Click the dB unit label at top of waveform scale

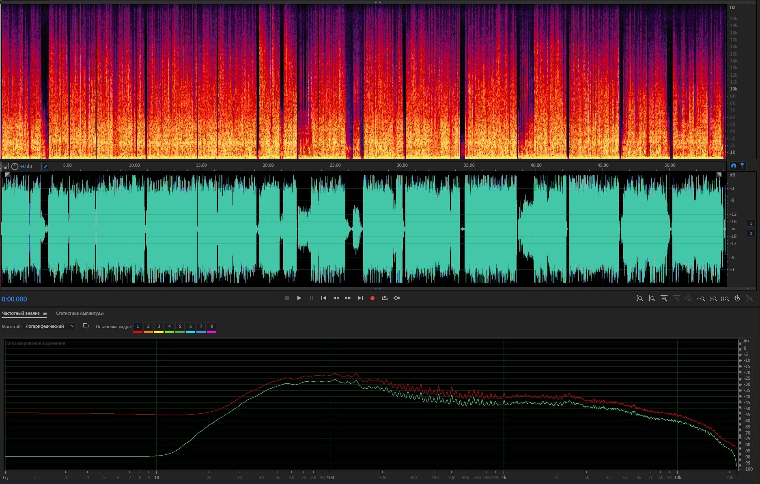click(x=732, y=175)
